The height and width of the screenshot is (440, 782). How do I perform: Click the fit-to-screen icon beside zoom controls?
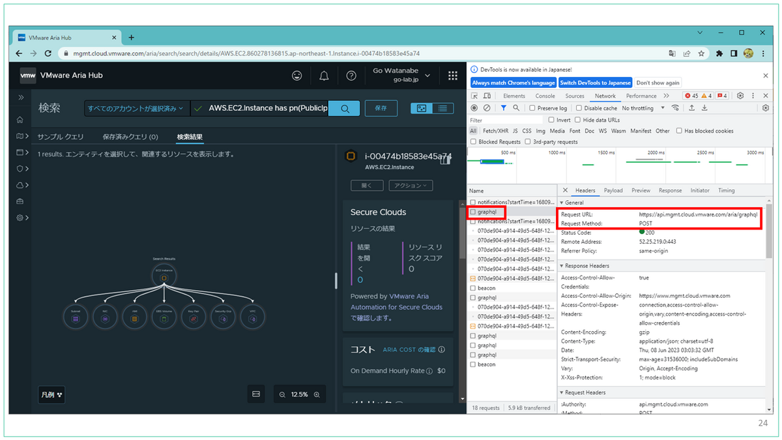click(256, 394)
